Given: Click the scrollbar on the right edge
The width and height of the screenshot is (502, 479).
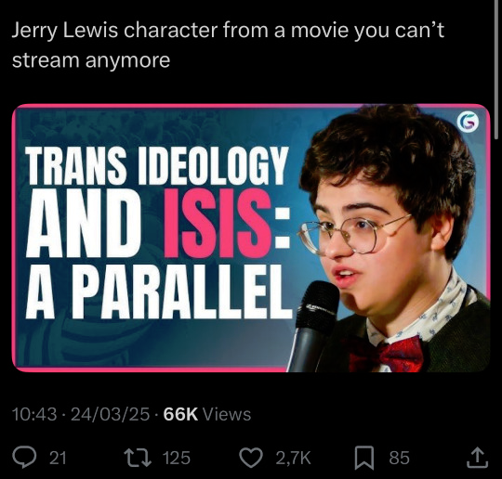Looking at the screenshot, I should (496, 69).
